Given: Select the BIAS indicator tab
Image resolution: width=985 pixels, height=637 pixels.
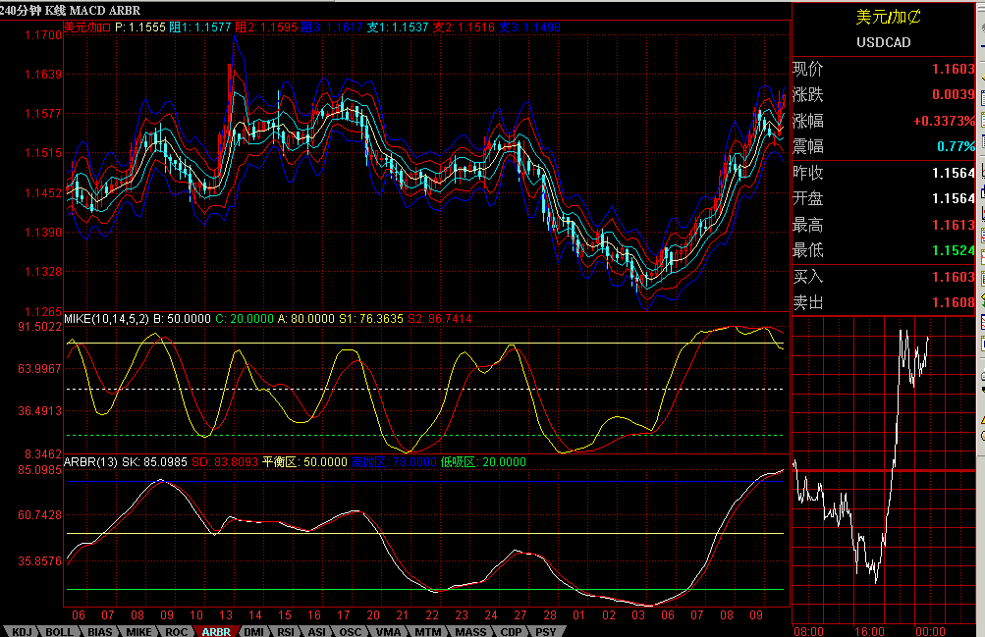Looking at the screenshot, I should tap(99, 631).
